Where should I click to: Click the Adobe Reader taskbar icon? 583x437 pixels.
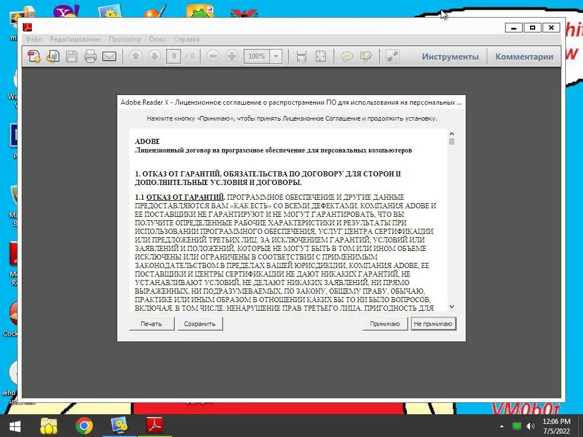[x=155, y=425]
